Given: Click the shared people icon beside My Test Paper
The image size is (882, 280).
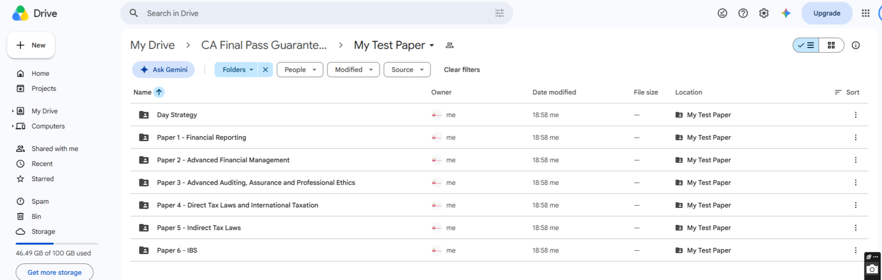Looking at the screenshot, I should (450, 45).
